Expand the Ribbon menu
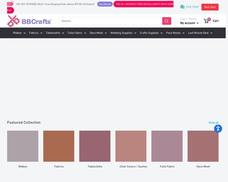228x182 pixels. tap(19, 33)
